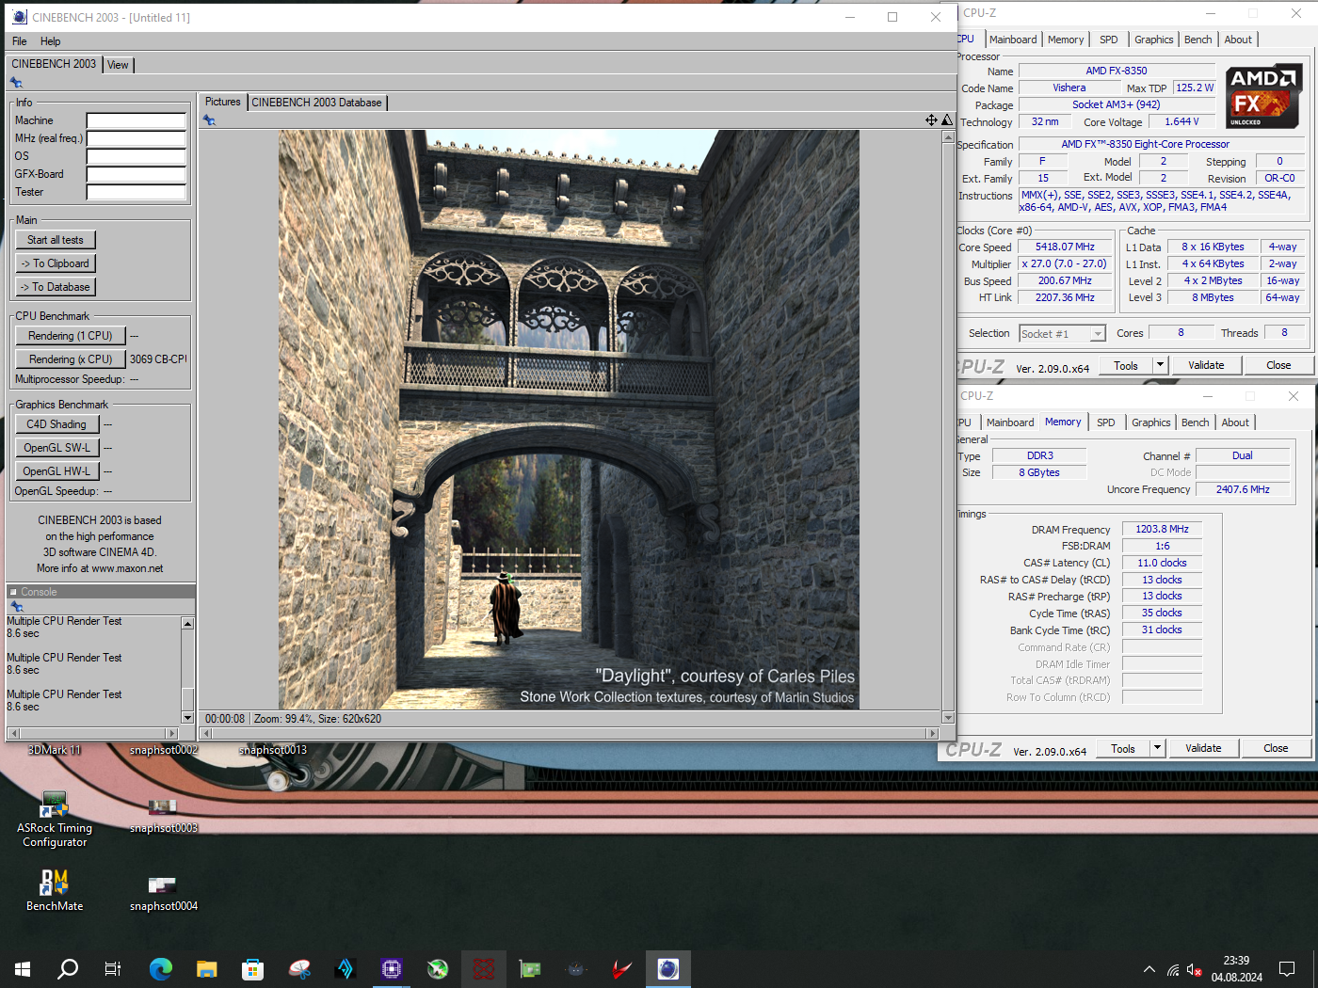Viewport: 1318px width, 988px height.
Task: Click the CINEBENCH taskbar icon
Action: pos(668,968)
